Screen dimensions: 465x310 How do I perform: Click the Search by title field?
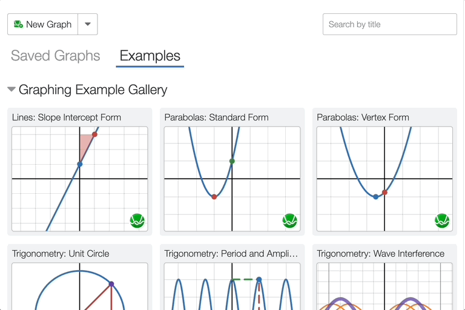[x=389, y=24]
